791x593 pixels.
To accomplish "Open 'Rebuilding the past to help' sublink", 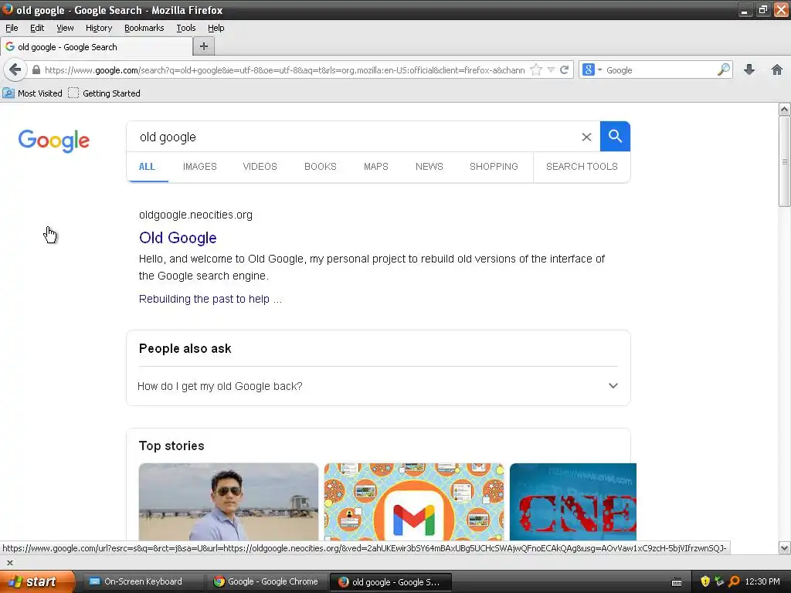I will tap(210, 299).
